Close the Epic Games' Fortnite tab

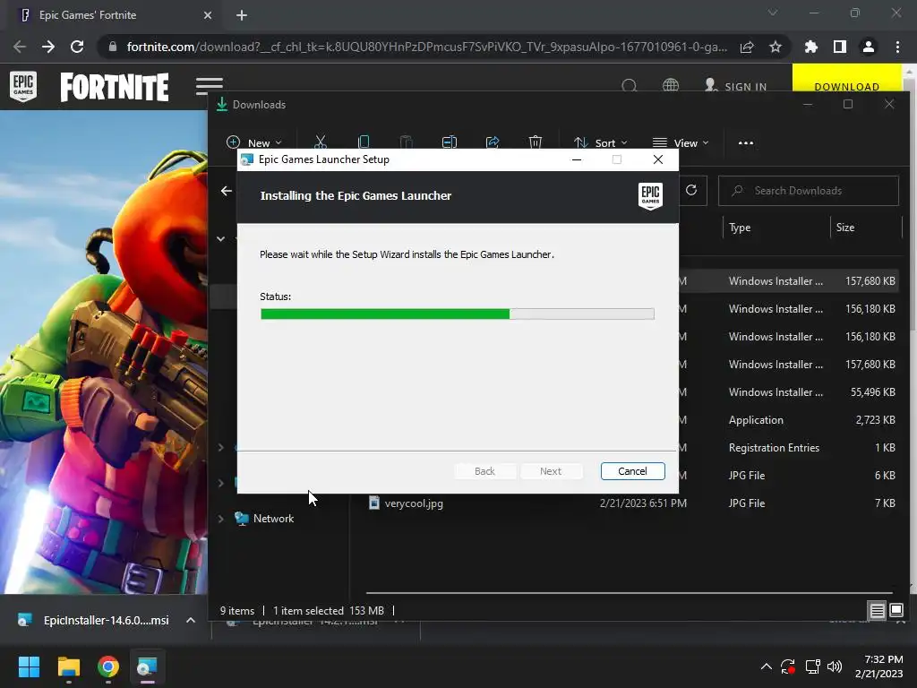pyautogui.click(x=208, y=15)
